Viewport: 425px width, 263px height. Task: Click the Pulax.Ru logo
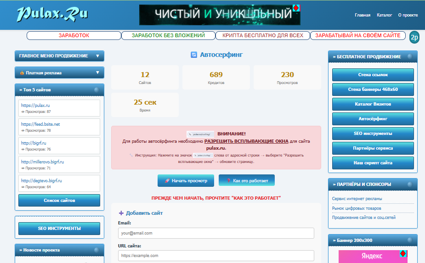52,14
